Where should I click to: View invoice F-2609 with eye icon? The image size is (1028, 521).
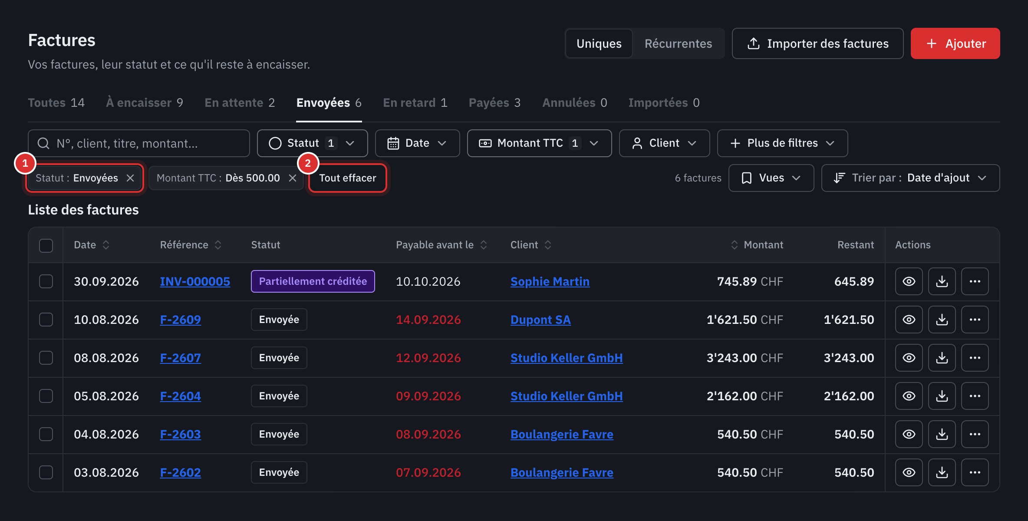pyautogui.click(x=909, y=320)
